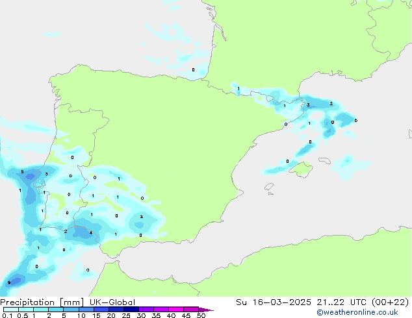The height and width of the screenshot is (318, 412).
Task: Click the '9' precipitation value at bottom-left
Action: coord(9,282)
